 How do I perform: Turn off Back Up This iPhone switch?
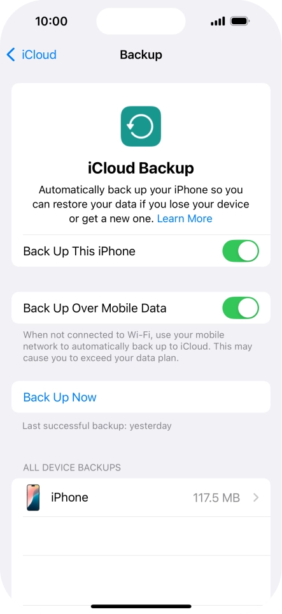click(241, 251)
